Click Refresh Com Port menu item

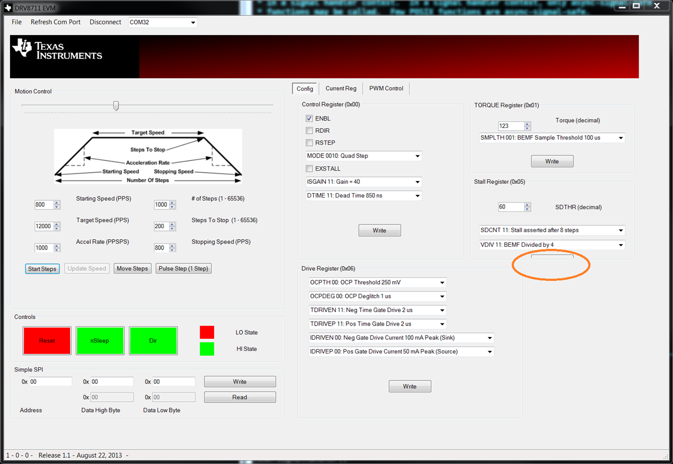click(x=55, y=22)
